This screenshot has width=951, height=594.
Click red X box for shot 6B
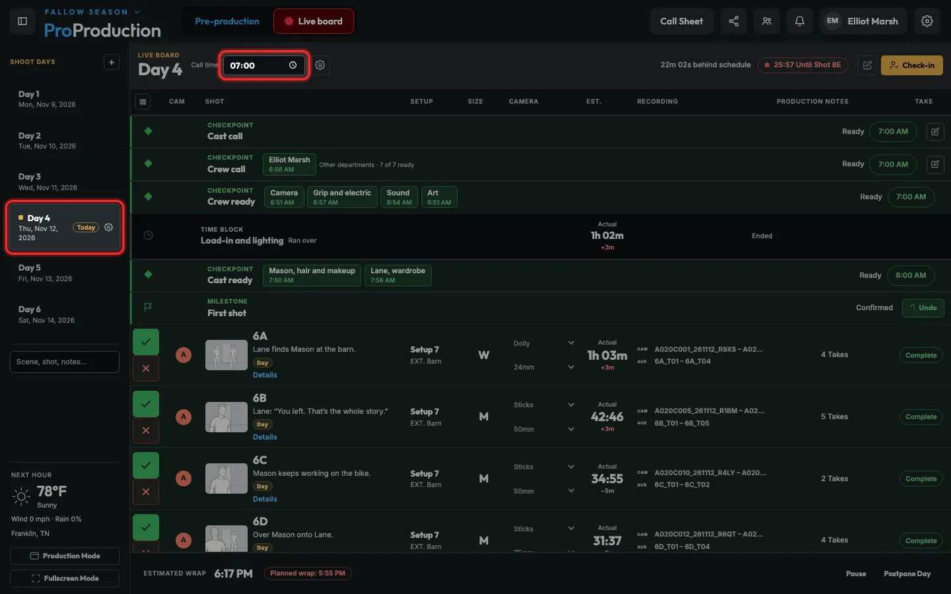pos(146,430)
